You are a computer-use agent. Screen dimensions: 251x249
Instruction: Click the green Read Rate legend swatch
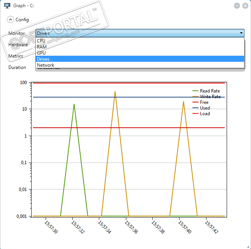(x=195, y=91)
